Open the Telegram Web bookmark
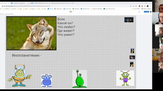Screen dimensions: 163x91 [85, 9]
